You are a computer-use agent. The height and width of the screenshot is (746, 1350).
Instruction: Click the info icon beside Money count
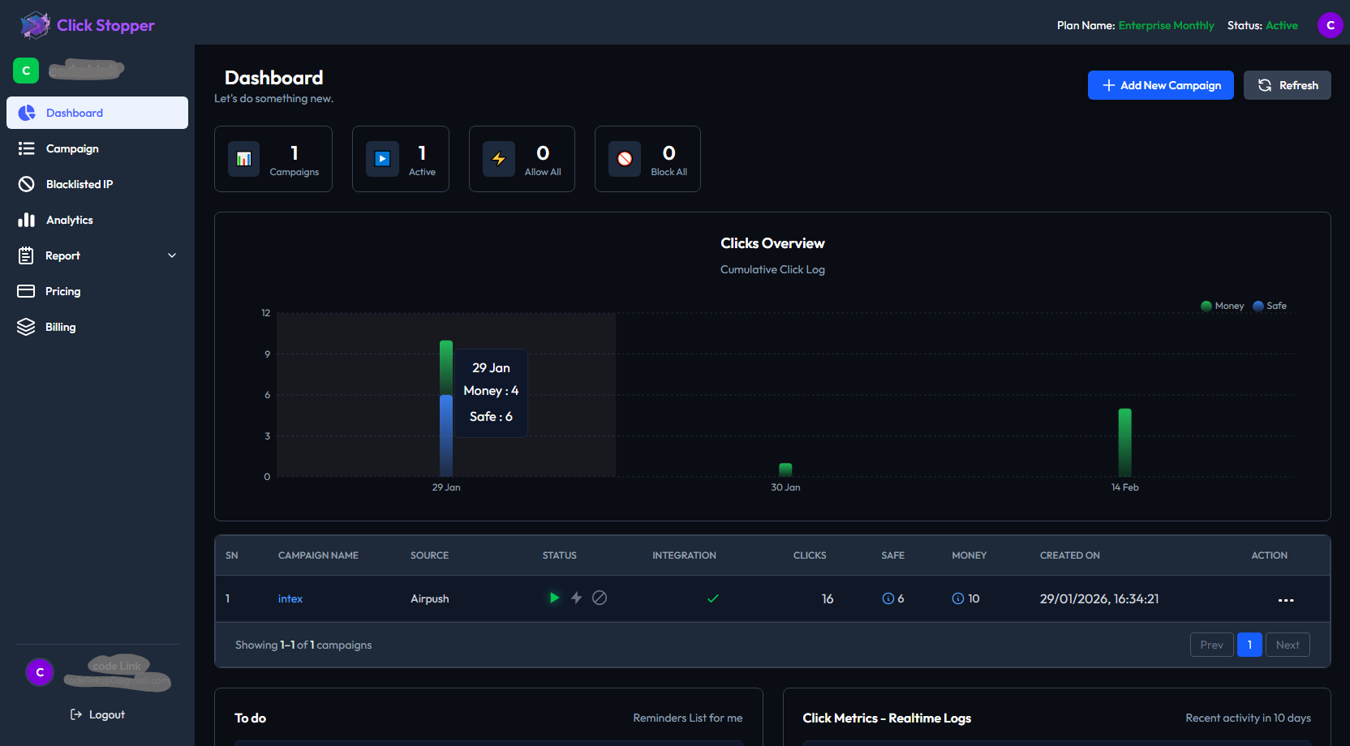point(958,598)
